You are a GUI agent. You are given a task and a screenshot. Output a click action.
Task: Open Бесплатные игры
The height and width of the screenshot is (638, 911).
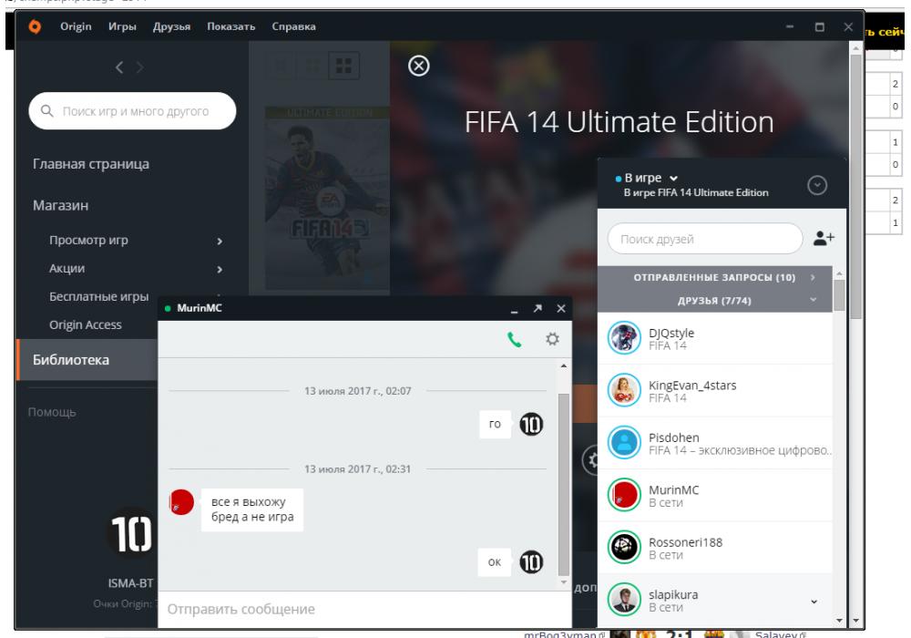click(x=98, y=296)
